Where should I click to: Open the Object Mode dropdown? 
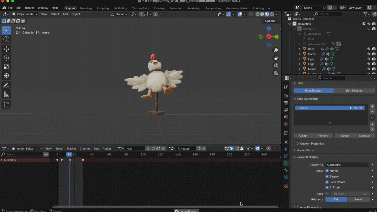click(25, 14)
